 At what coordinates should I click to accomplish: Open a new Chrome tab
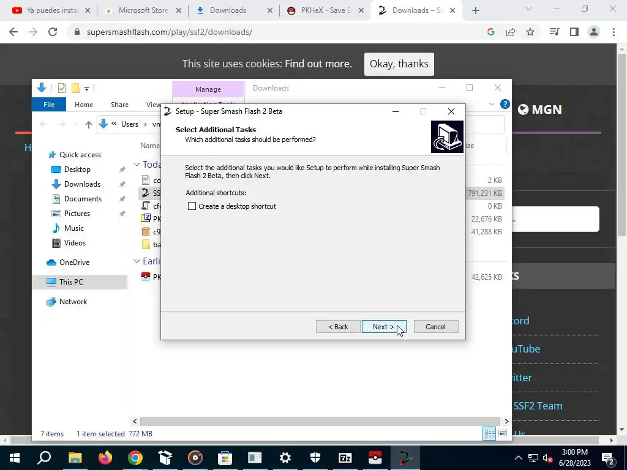[x=475, y=11]
